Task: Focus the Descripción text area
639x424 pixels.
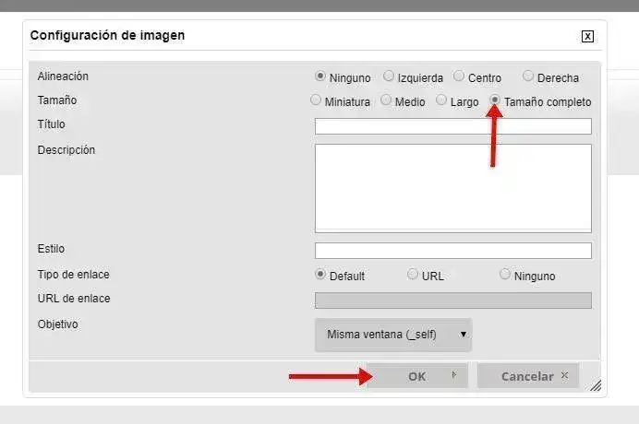Action: click(x=452, y=187)
